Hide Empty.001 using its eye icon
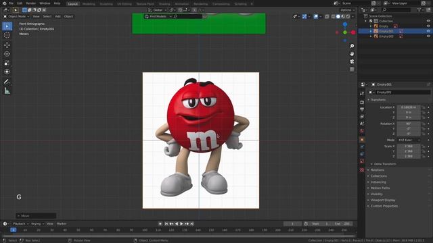The image size is (433, 243). [428, 31]
